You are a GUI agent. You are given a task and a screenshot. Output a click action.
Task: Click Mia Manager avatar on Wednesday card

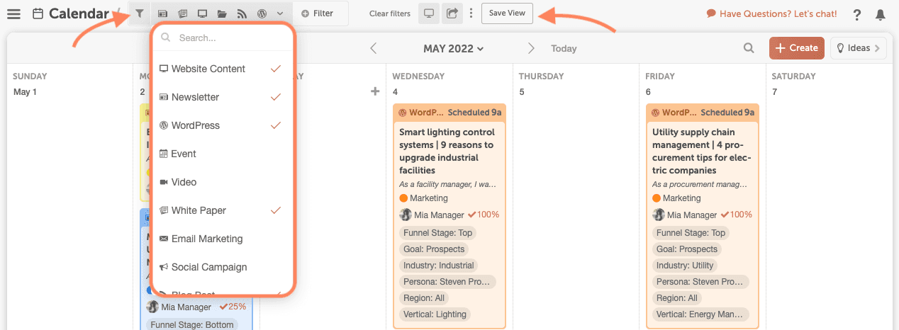406,215
